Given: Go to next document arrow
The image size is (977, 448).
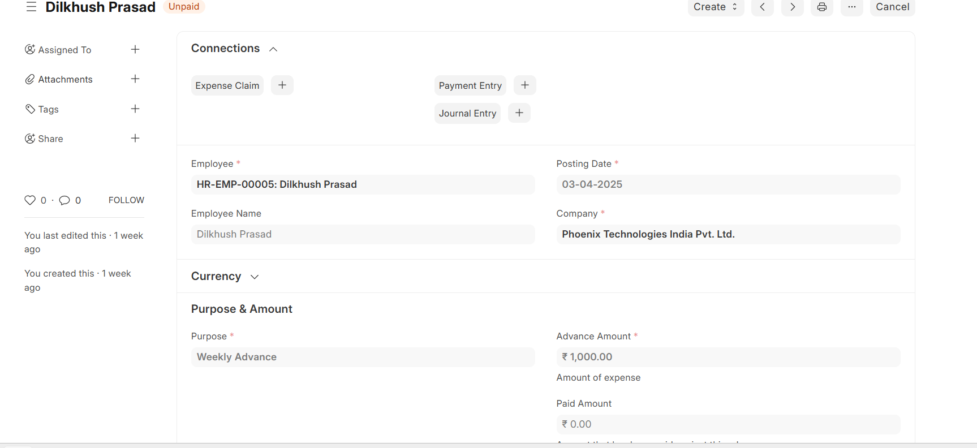Looking at the screenshot, I should (x=792, y=7).
